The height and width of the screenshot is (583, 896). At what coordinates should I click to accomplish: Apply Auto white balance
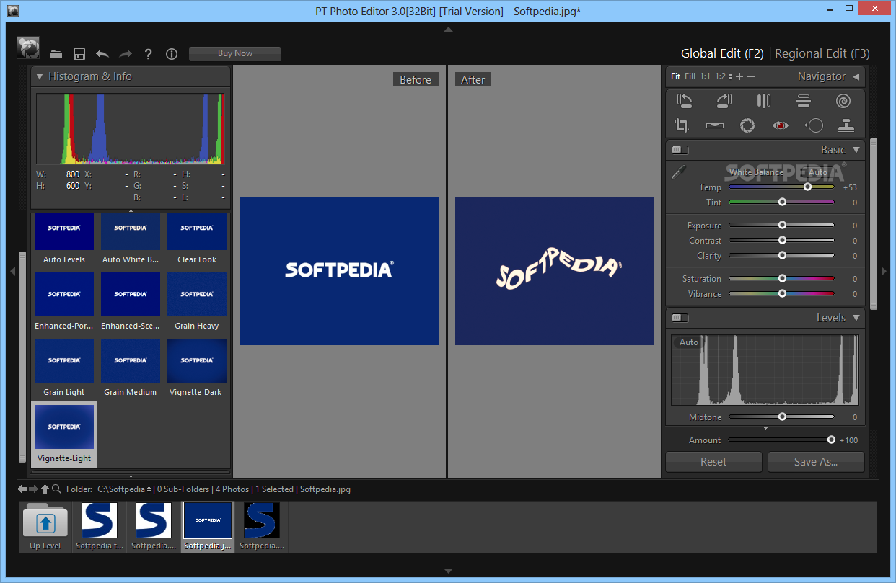coord(818,172)
